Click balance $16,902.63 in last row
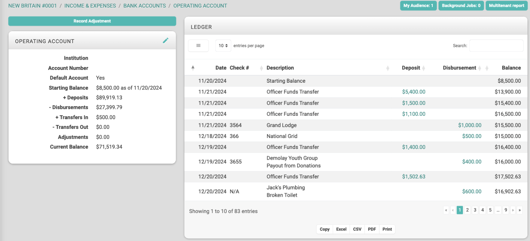Image resolution: width=530 pixels, height=241 pixels. click(x=508, y=191)
